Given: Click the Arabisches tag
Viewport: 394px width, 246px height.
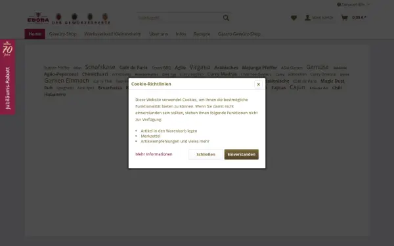Looking at the screenshot, I should (x=226, y=68).
